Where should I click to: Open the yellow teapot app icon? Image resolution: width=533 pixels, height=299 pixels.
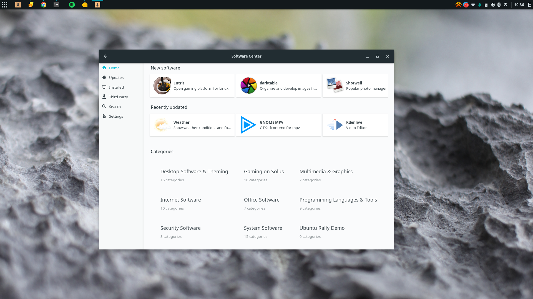(x=85, y=5)
